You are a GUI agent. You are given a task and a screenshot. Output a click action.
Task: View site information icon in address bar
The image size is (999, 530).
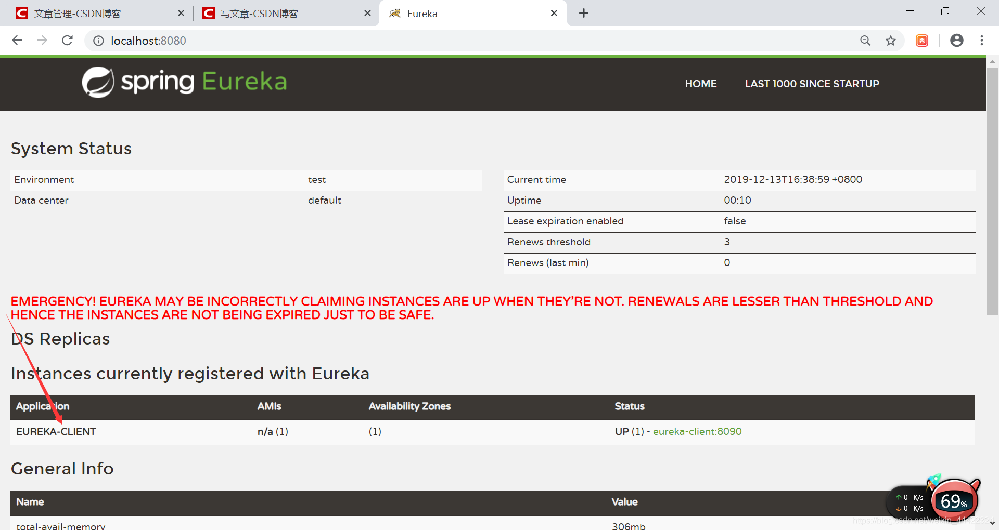[98, 41]
